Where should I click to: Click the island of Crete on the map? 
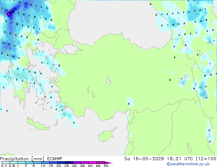[38, 125]
